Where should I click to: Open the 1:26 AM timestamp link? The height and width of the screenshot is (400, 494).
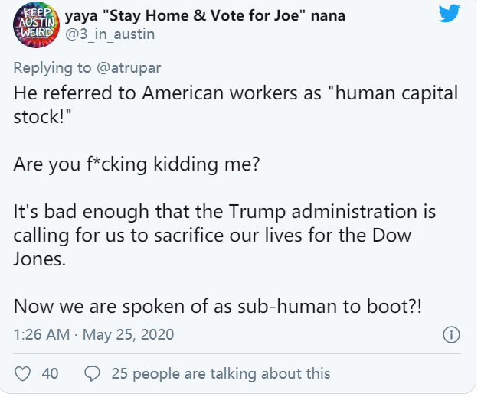(41, 335)
